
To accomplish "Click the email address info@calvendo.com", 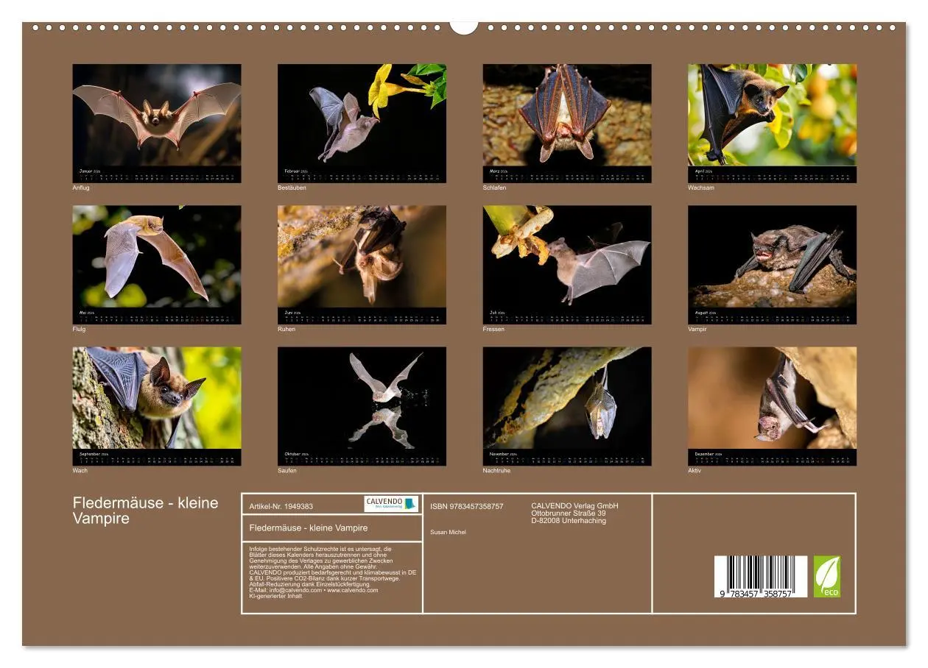I will click(x=295, y=591).
